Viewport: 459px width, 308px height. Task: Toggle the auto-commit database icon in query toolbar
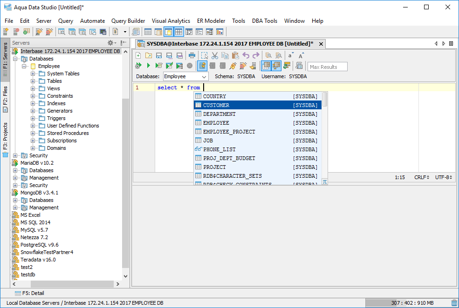(x=202, y=66)
